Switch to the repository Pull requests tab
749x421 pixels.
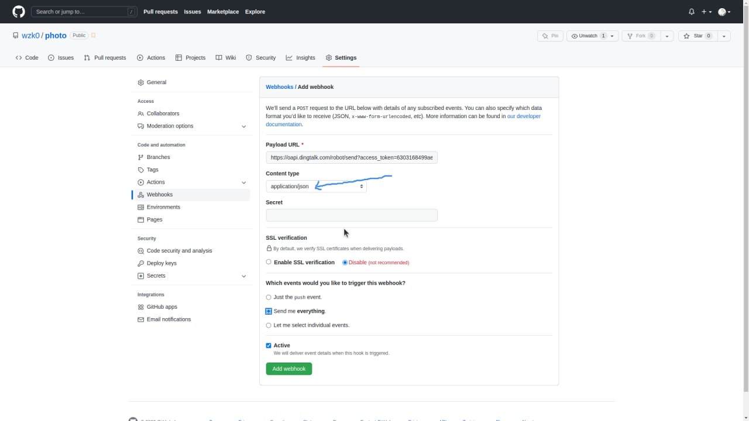pos(105,58)
